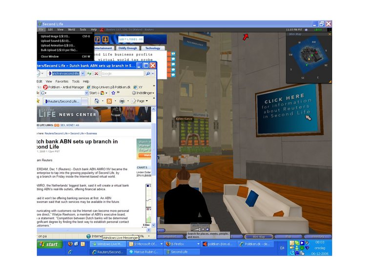Open the Google toolbar search box dropdown

86,93
